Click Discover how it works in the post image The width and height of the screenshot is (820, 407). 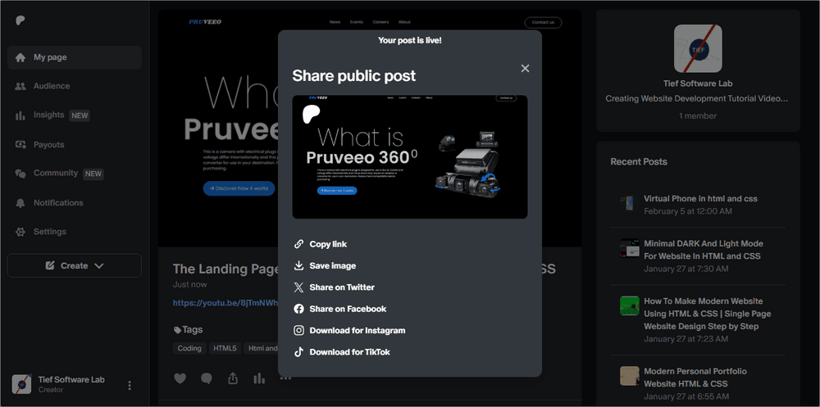pos(239,188)
